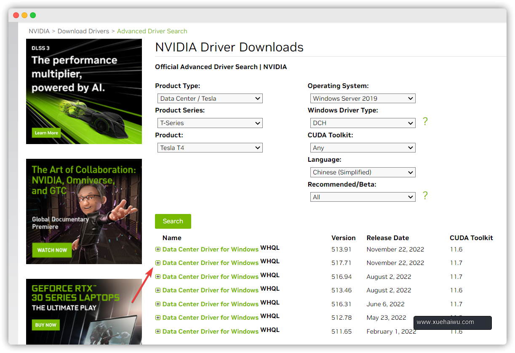Open the Data Center Driver link for version 517.71

211,263
